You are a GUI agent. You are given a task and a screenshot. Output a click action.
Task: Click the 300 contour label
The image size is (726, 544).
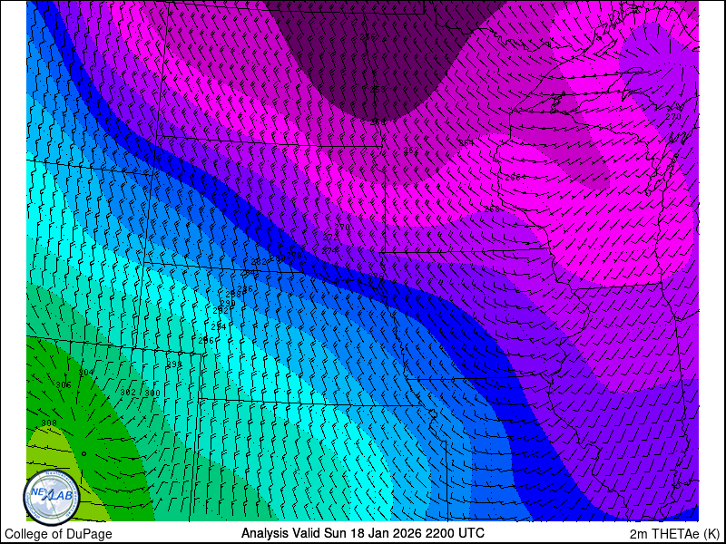point(152,393)
